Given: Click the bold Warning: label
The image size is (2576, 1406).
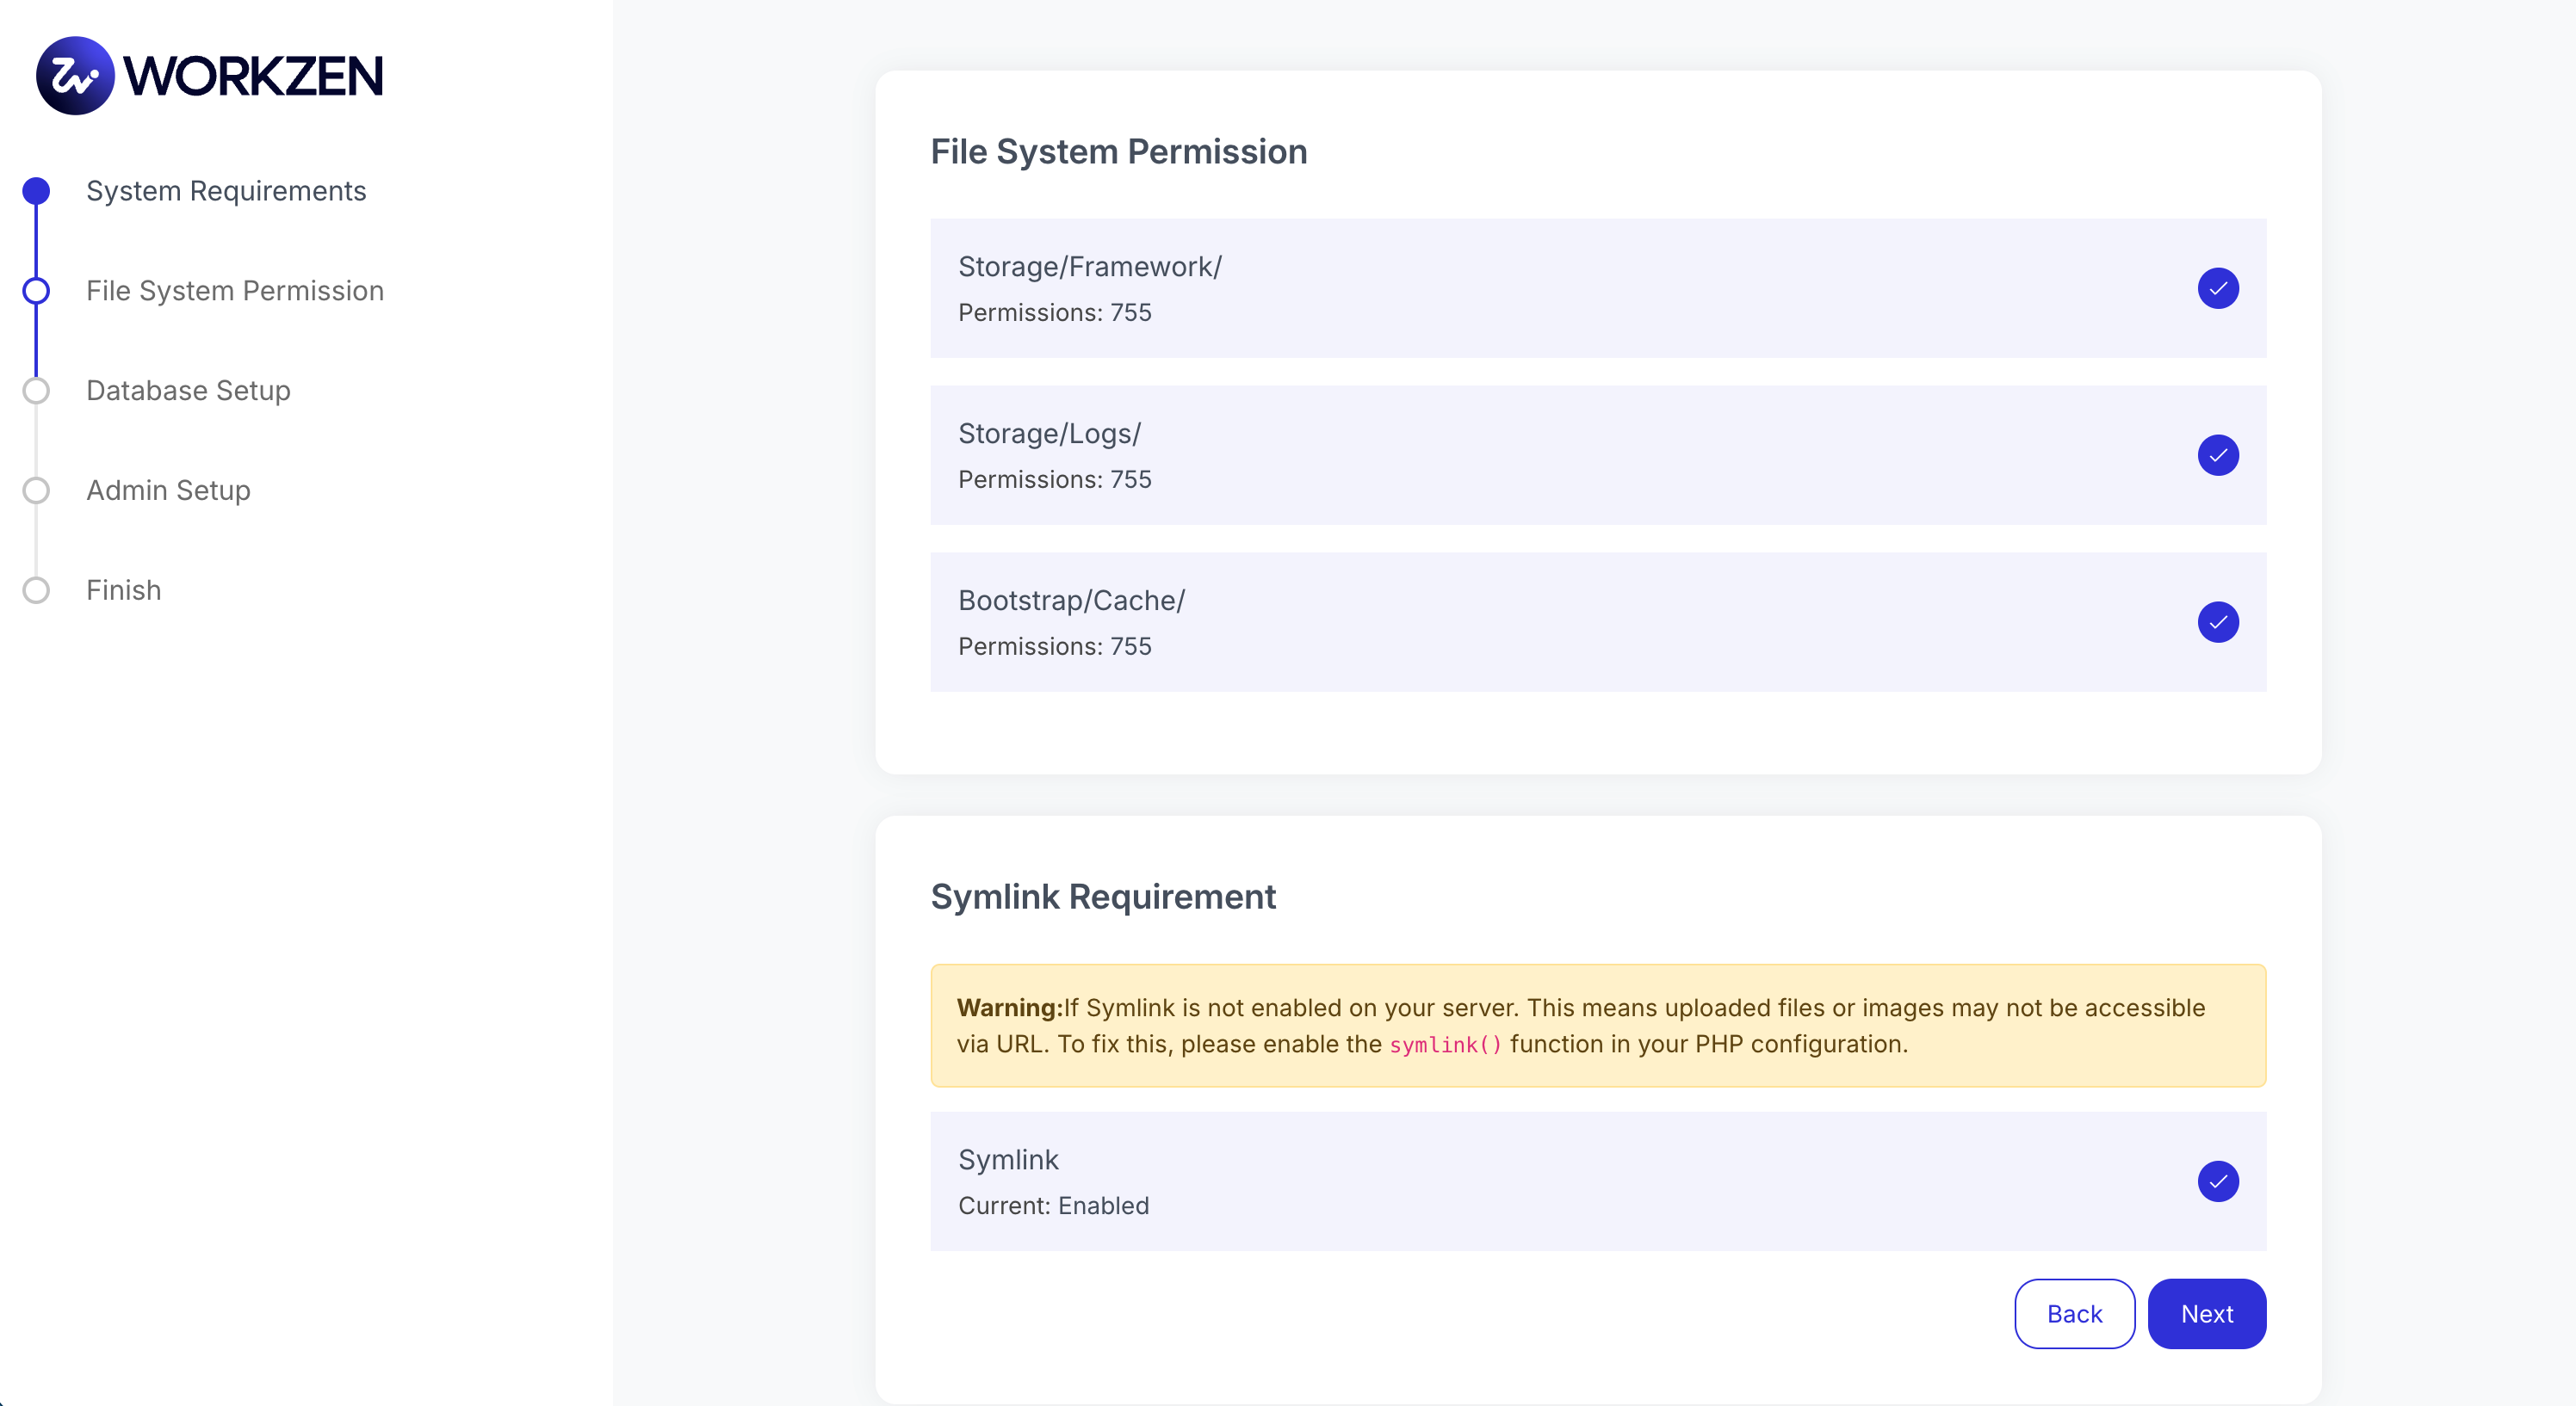Looking at the screenshot, I should [x=1009, y=1008].
